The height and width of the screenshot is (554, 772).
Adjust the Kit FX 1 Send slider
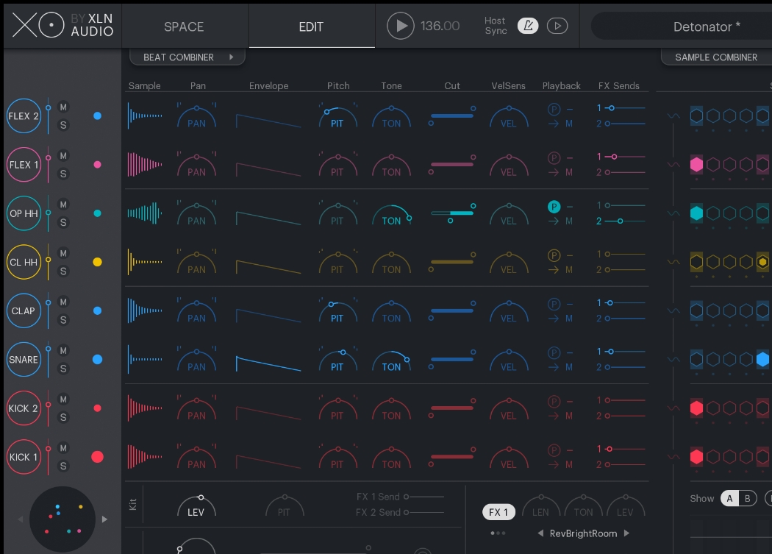point(424,497)
